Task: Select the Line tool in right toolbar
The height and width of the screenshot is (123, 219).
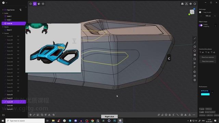Action: 195,38
